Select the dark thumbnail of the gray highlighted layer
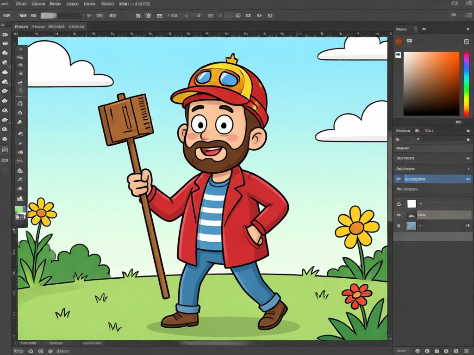This screenshot has width=474, height=355. tap(412, 215)
